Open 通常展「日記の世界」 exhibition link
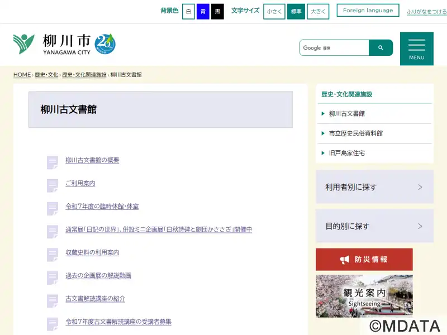Image resolution: width=447 pixels, height=335 pixels. click(x=159, y=229)
